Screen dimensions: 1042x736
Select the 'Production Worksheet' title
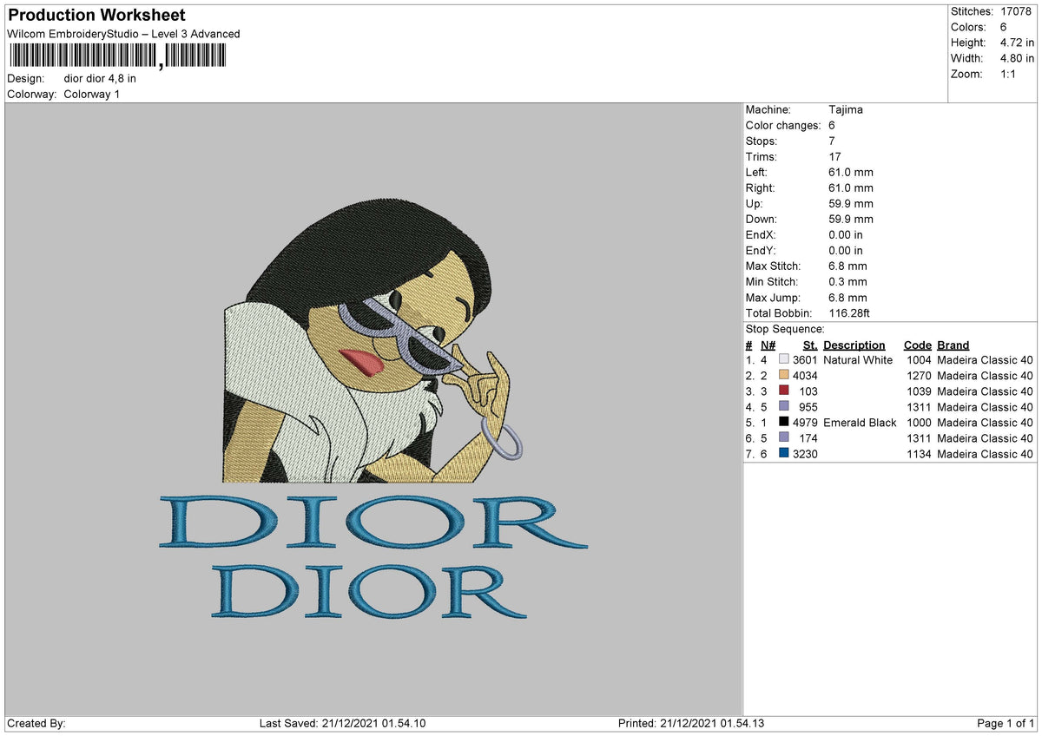(96, 16)
